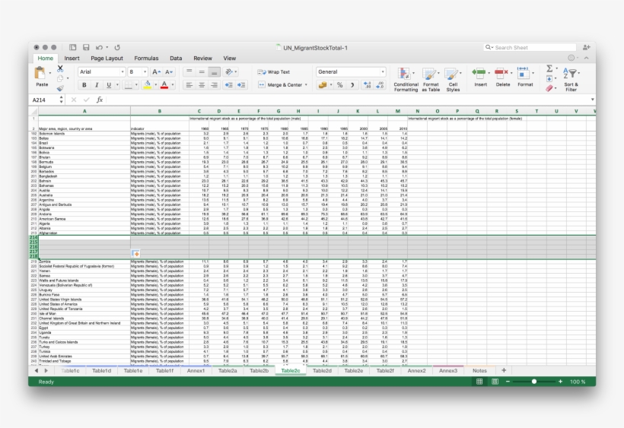Open the Merge & Center dropdown arrow
The image size is (624, 428).
pyautogui.click(x=307, y=85)
